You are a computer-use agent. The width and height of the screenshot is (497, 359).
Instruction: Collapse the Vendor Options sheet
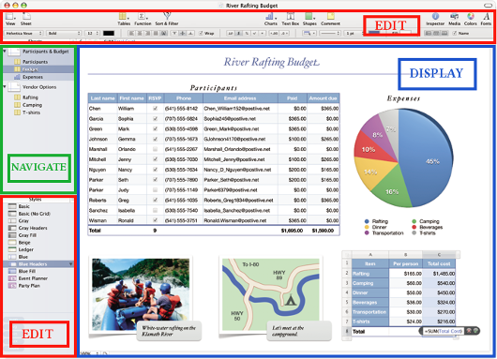pos(5,86)
